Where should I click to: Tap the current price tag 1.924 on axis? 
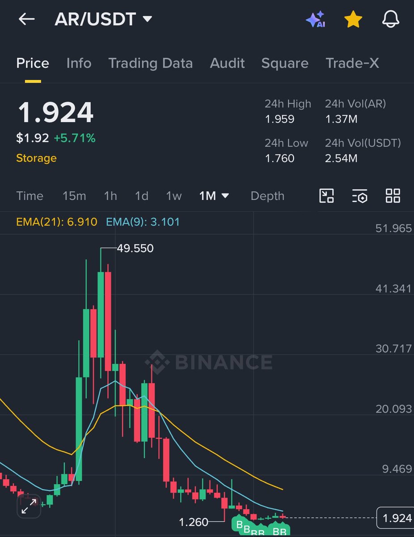[395, 518]
